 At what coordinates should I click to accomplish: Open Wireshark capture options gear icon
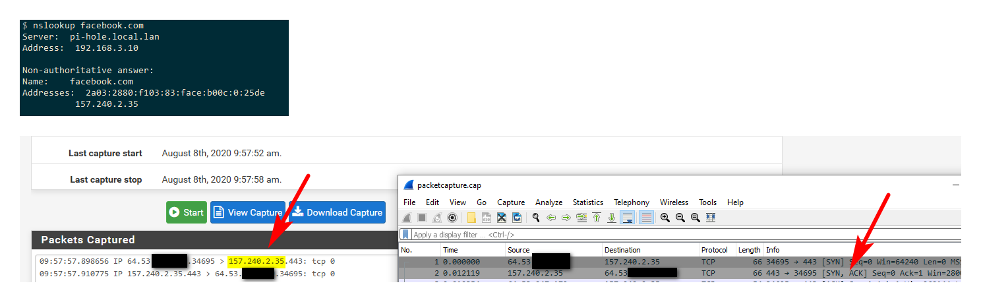452,218
